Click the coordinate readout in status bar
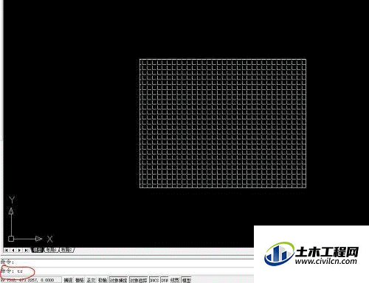Viewport: 369px width, 283px height. [x=30, y=280]
